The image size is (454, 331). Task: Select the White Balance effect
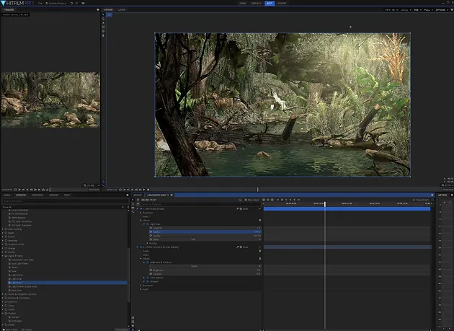coord(18,217)
